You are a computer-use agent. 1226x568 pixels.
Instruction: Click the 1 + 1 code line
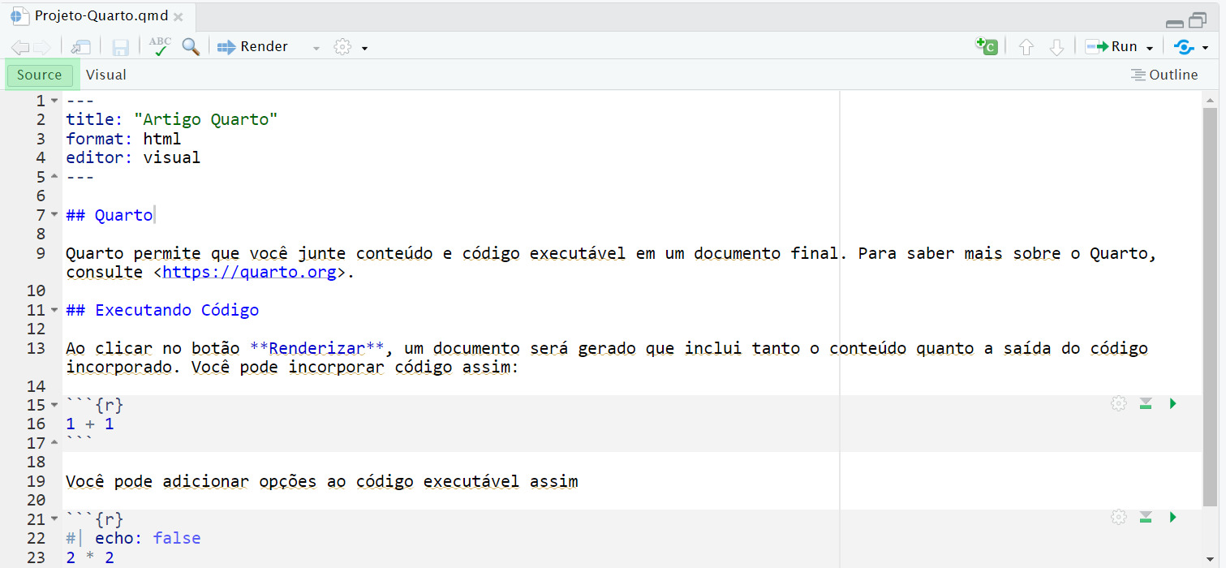click(90, 424)
